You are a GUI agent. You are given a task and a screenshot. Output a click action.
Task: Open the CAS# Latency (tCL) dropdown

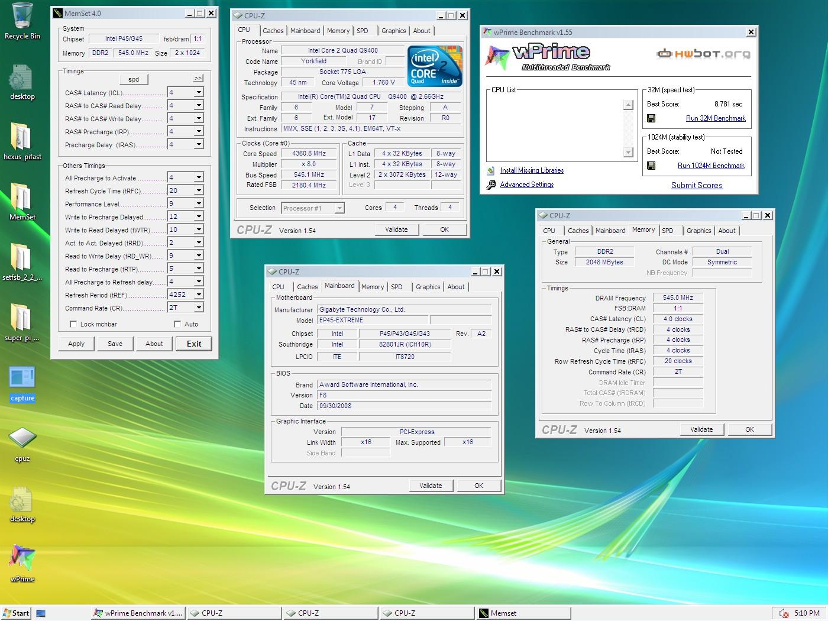click(x=199, y=92)
